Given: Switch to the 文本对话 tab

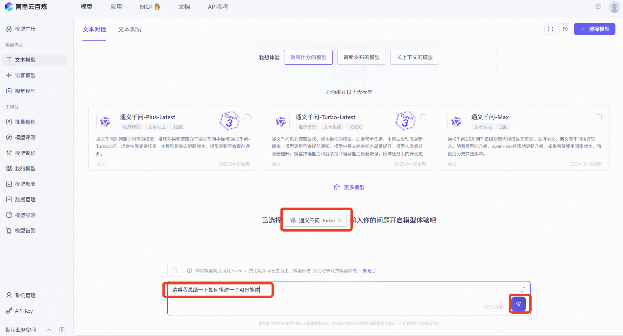Looking at the screenshot, I should click(x=94, y=30).
